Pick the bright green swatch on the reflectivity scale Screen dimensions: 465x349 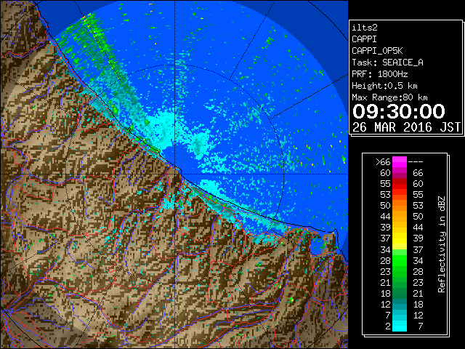click(x=400, y=260)
